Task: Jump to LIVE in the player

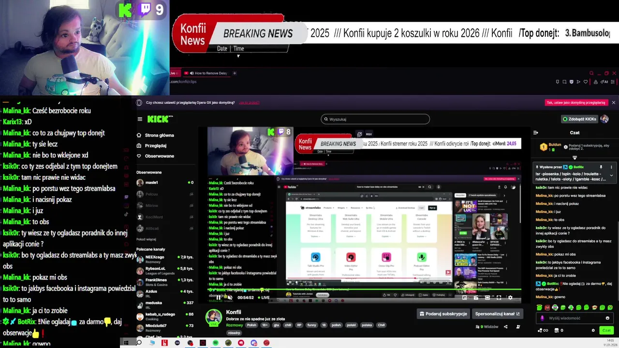Action: click(x=263, y=298)
